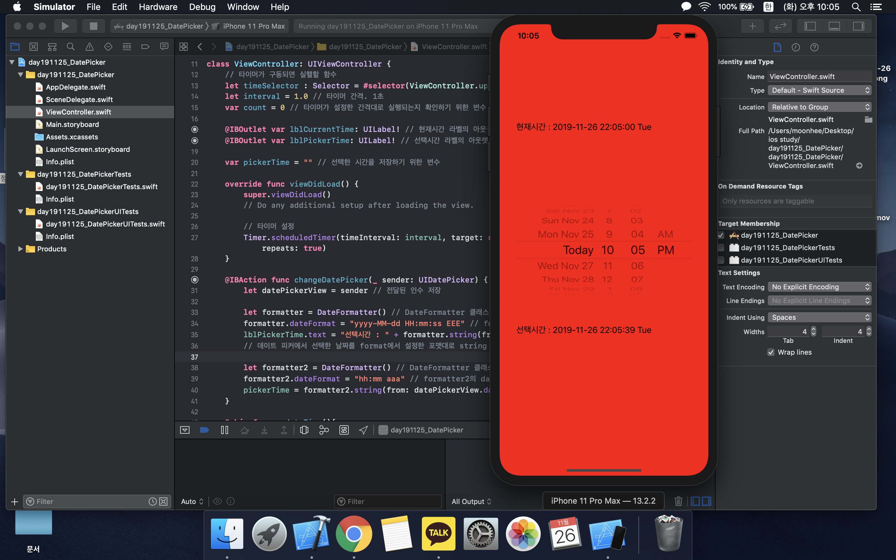Screen dimensions: 896x560
Task: Select Main.storyboard in the navigator
Action: click(72, 124)
